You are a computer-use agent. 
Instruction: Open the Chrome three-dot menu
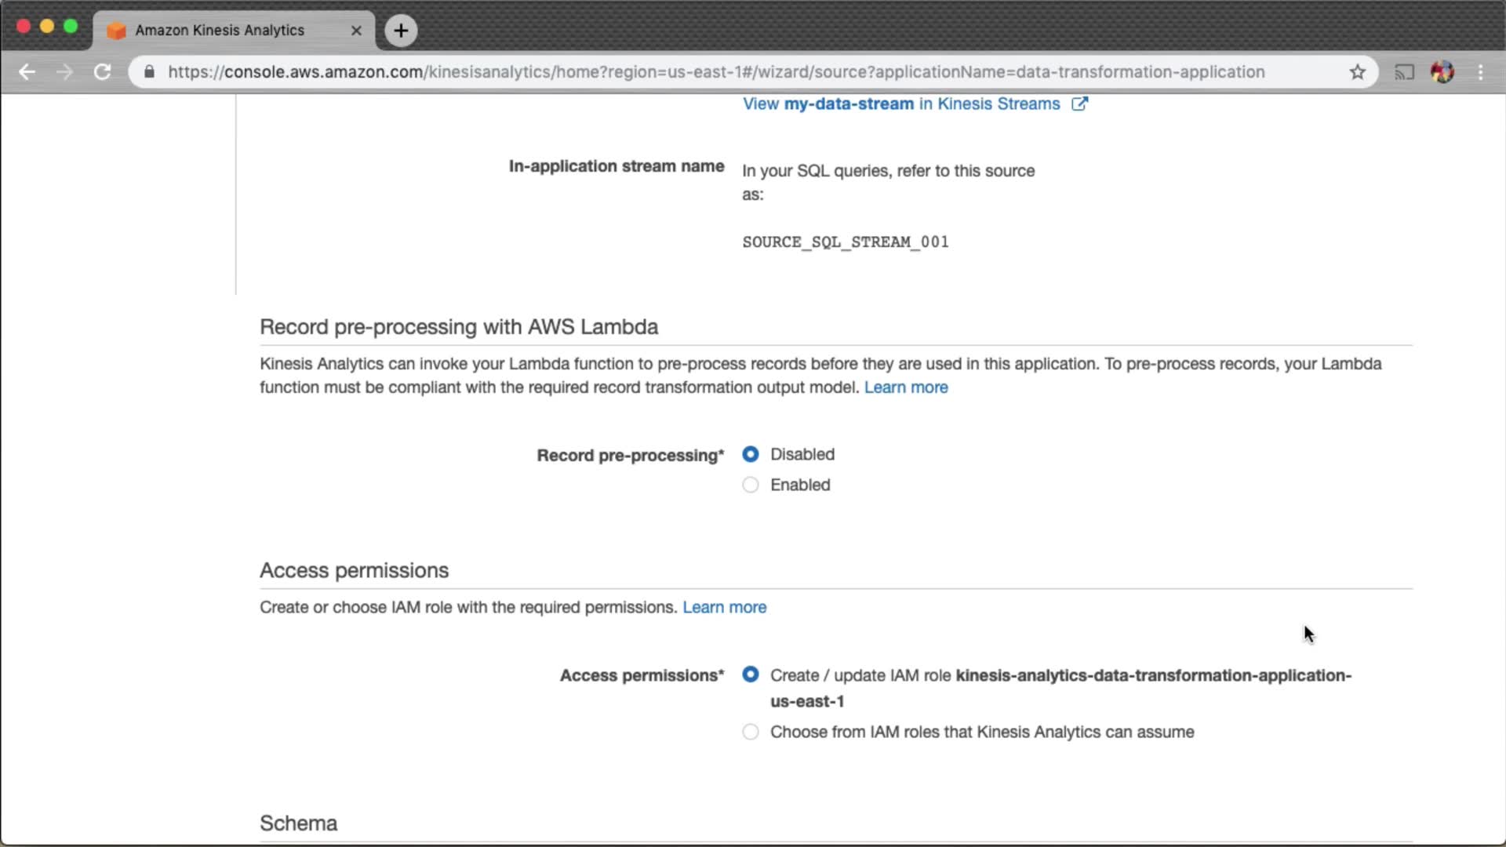1481,72
